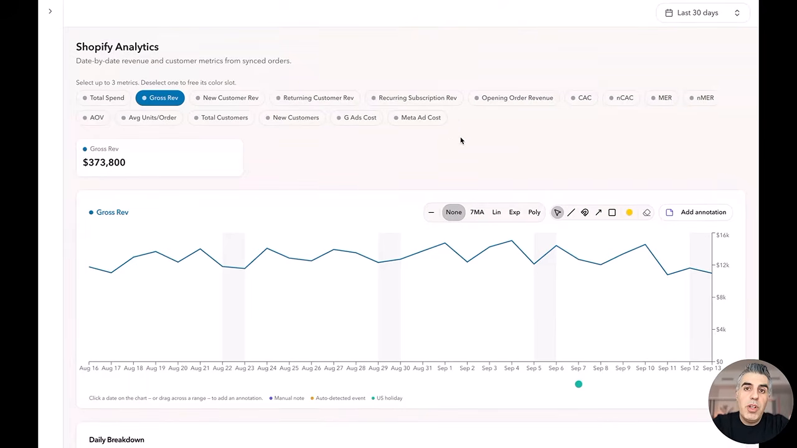Select the line drawing tool
The width and height of the screenshot is (797, 448).
coord(571,212)
